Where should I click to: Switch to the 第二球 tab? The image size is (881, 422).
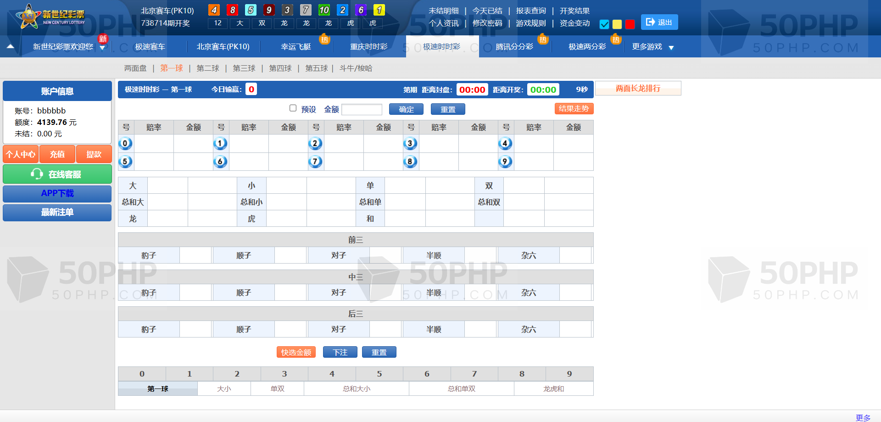(x=208, y=68)
